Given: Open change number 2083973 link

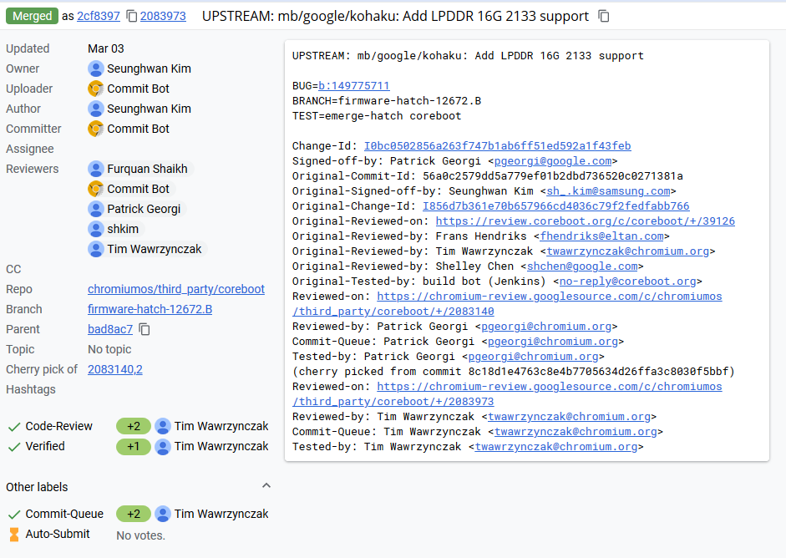Looking at the screenshot, I should 163,16.
